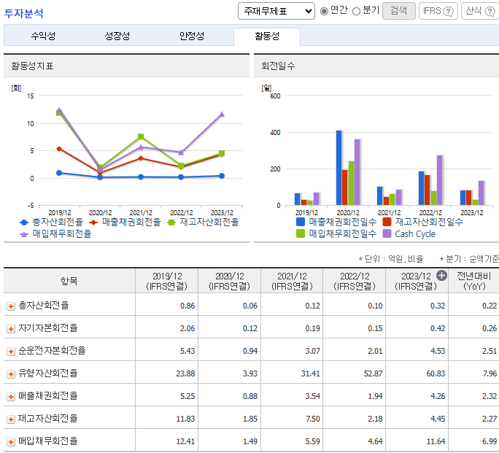Select the 분기 radio button
The height and width of the screenshot is (453, 499).
click(357, 12)
